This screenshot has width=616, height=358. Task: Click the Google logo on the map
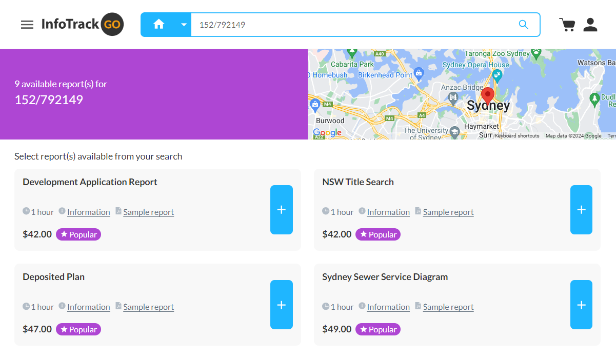(x=327, y=132)
